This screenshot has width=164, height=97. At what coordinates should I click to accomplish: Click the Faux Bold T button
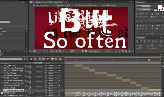click(x=140, y=33)
